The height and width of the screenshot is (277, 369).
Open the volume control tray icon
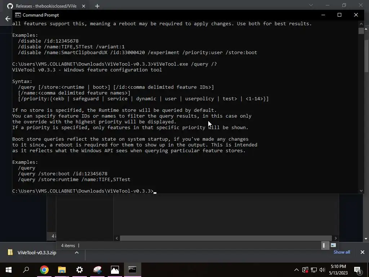tap(322, 270)
